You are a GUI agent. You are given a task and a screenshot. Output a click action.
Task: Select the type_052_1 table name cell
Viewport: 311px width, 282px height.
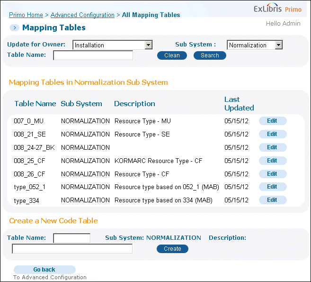coord(29,187)
